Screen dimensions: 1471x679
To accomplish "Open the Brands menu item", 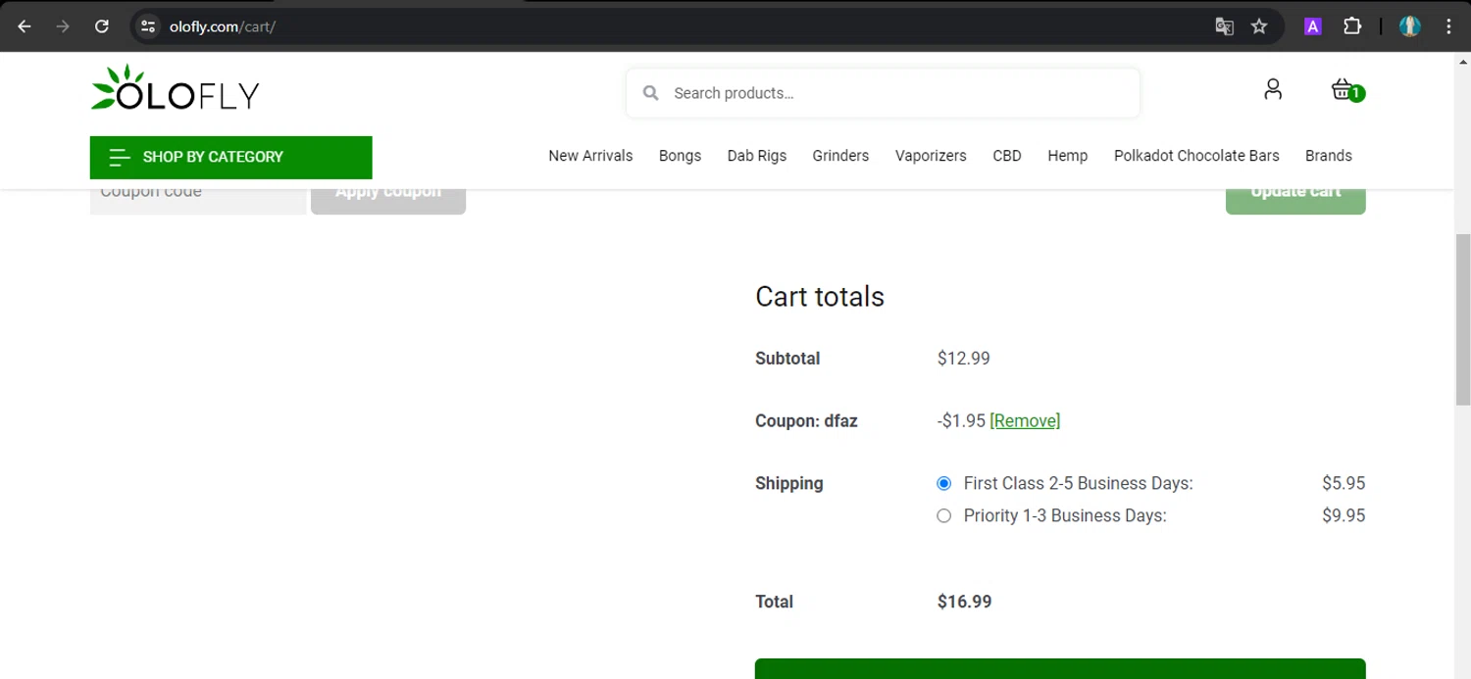I will pos(1328,156).
